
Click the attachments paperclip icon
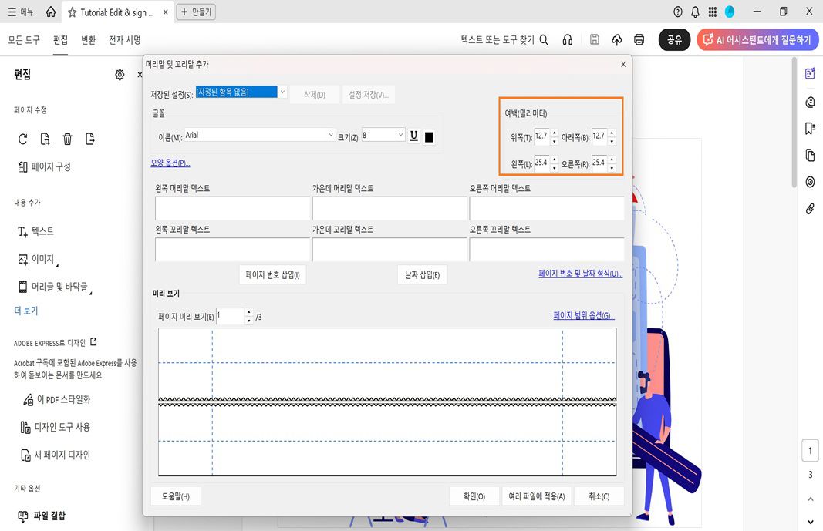[810, 208]
